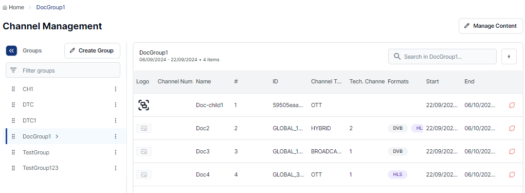Collapse the Groups sidebar panel
This screenshot has height=193, width=525.
11,50
